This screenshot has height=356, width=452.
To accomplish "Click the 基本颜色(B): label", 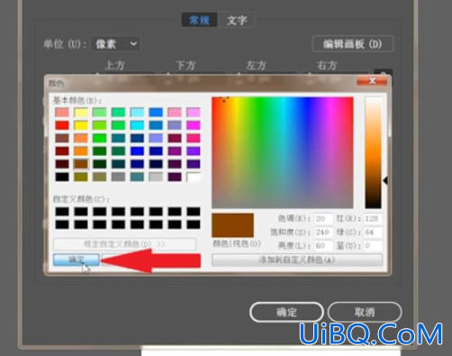I will pyautogui.click(x=77, y=100).
